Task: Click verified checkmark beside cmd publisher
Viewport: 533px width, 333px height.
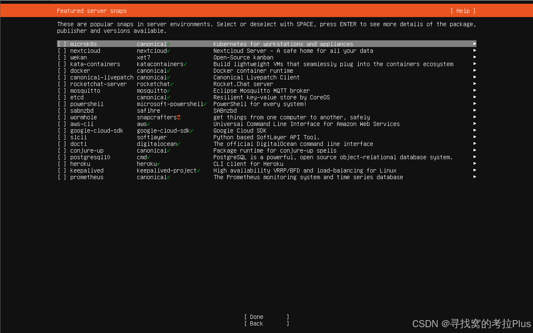Action: pyautogui.click(x=149, y=157)
